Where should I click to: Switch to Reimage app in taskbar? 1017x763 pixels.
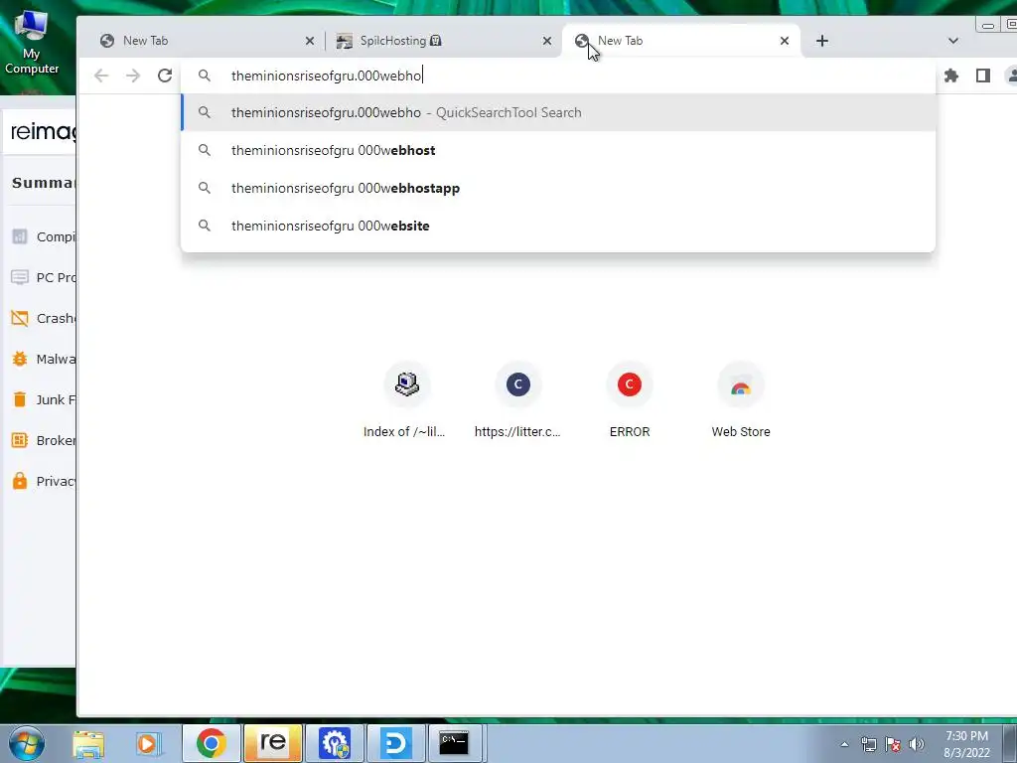[x=272, y=743]
